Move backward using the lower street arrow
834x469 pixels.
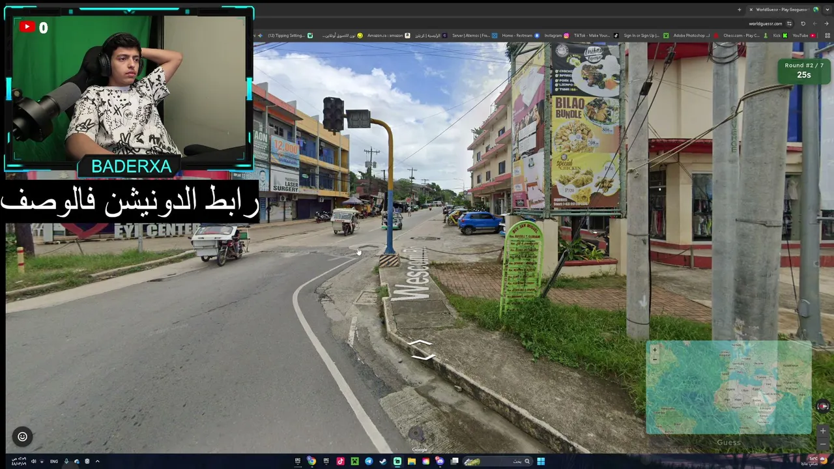pyautogui.click(x=423, y=356)
